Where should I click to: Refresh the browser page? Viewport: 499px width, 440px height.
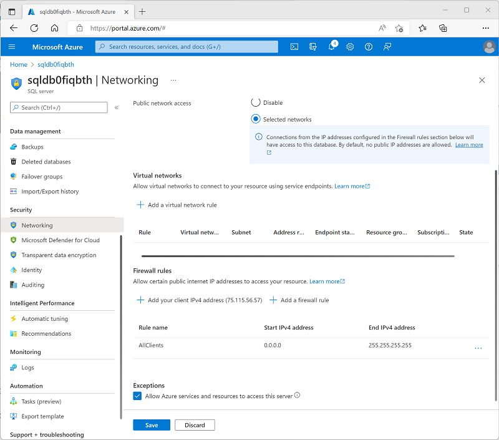coord(34,28)
